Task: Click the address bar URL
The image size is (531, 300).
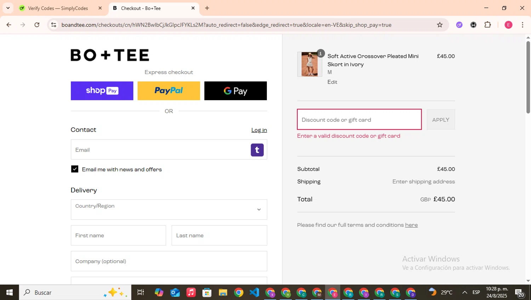Action: pos(227,25)
